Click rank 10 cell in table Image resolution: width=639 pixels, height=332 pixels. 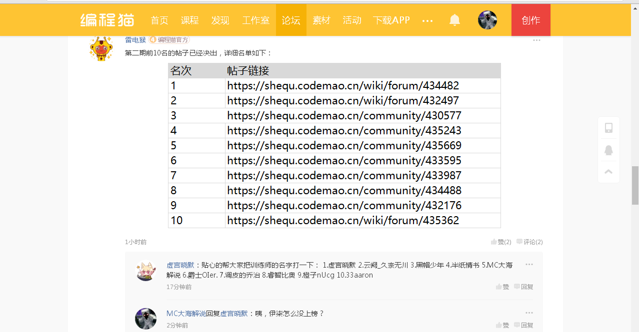(x=196, y=221)
